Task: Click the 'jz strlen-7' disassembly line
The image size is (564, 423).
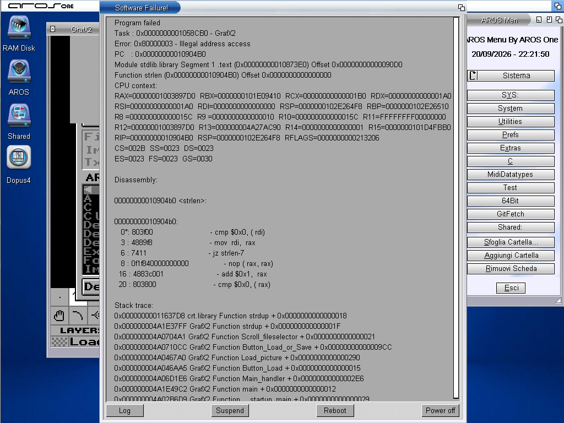Action: [x=182, y=253]
